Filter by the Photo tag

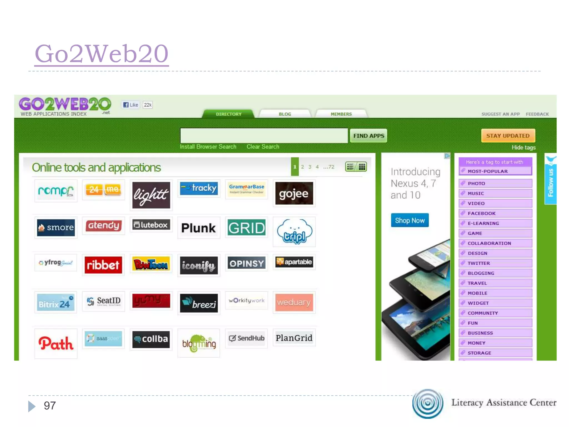[495, 183]
